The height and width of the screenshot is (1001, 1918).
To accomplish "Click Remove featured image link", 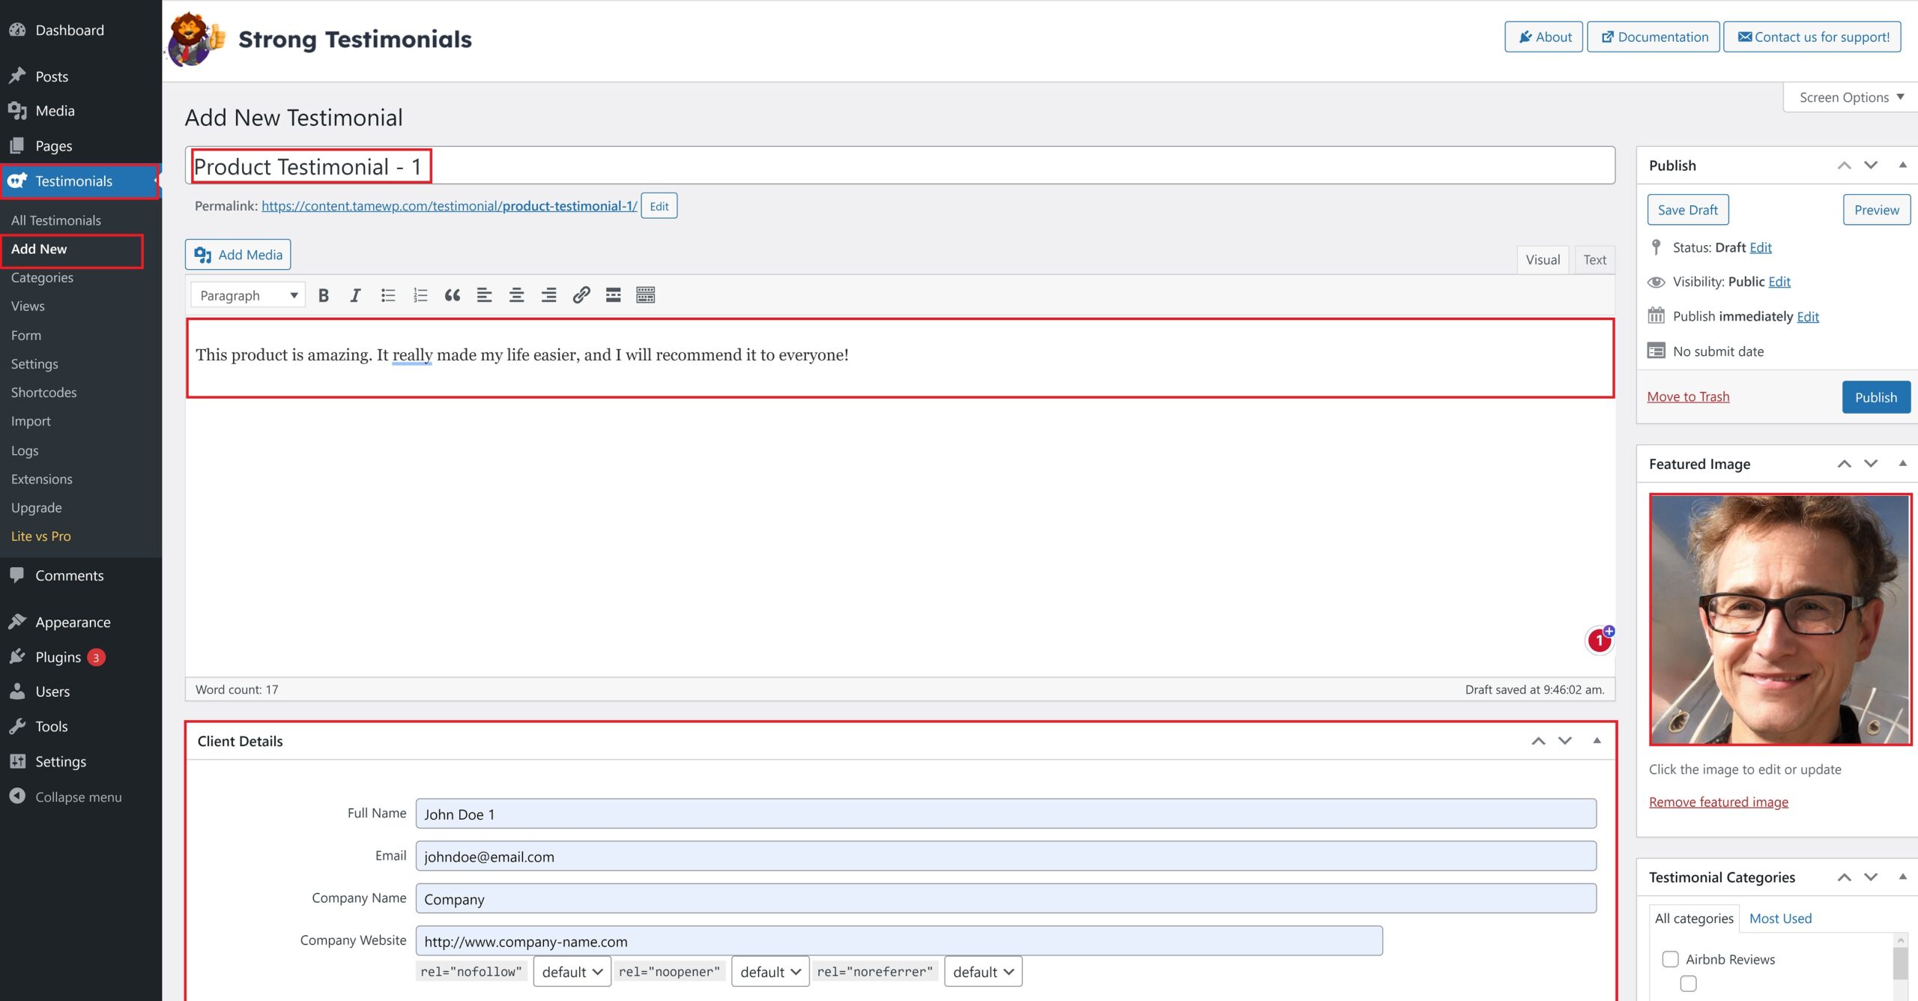I will (1719, 802).
